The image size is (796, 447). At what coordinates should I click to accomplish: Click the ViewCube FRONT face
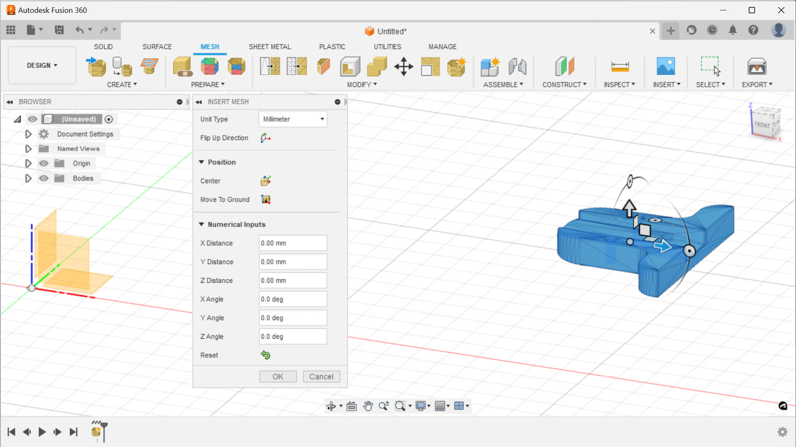coord(762,125)
